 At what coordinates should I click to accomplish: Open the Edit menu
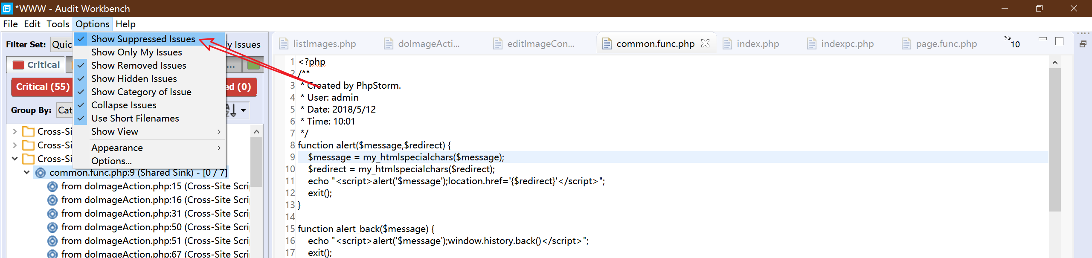[x=32, y=24]
